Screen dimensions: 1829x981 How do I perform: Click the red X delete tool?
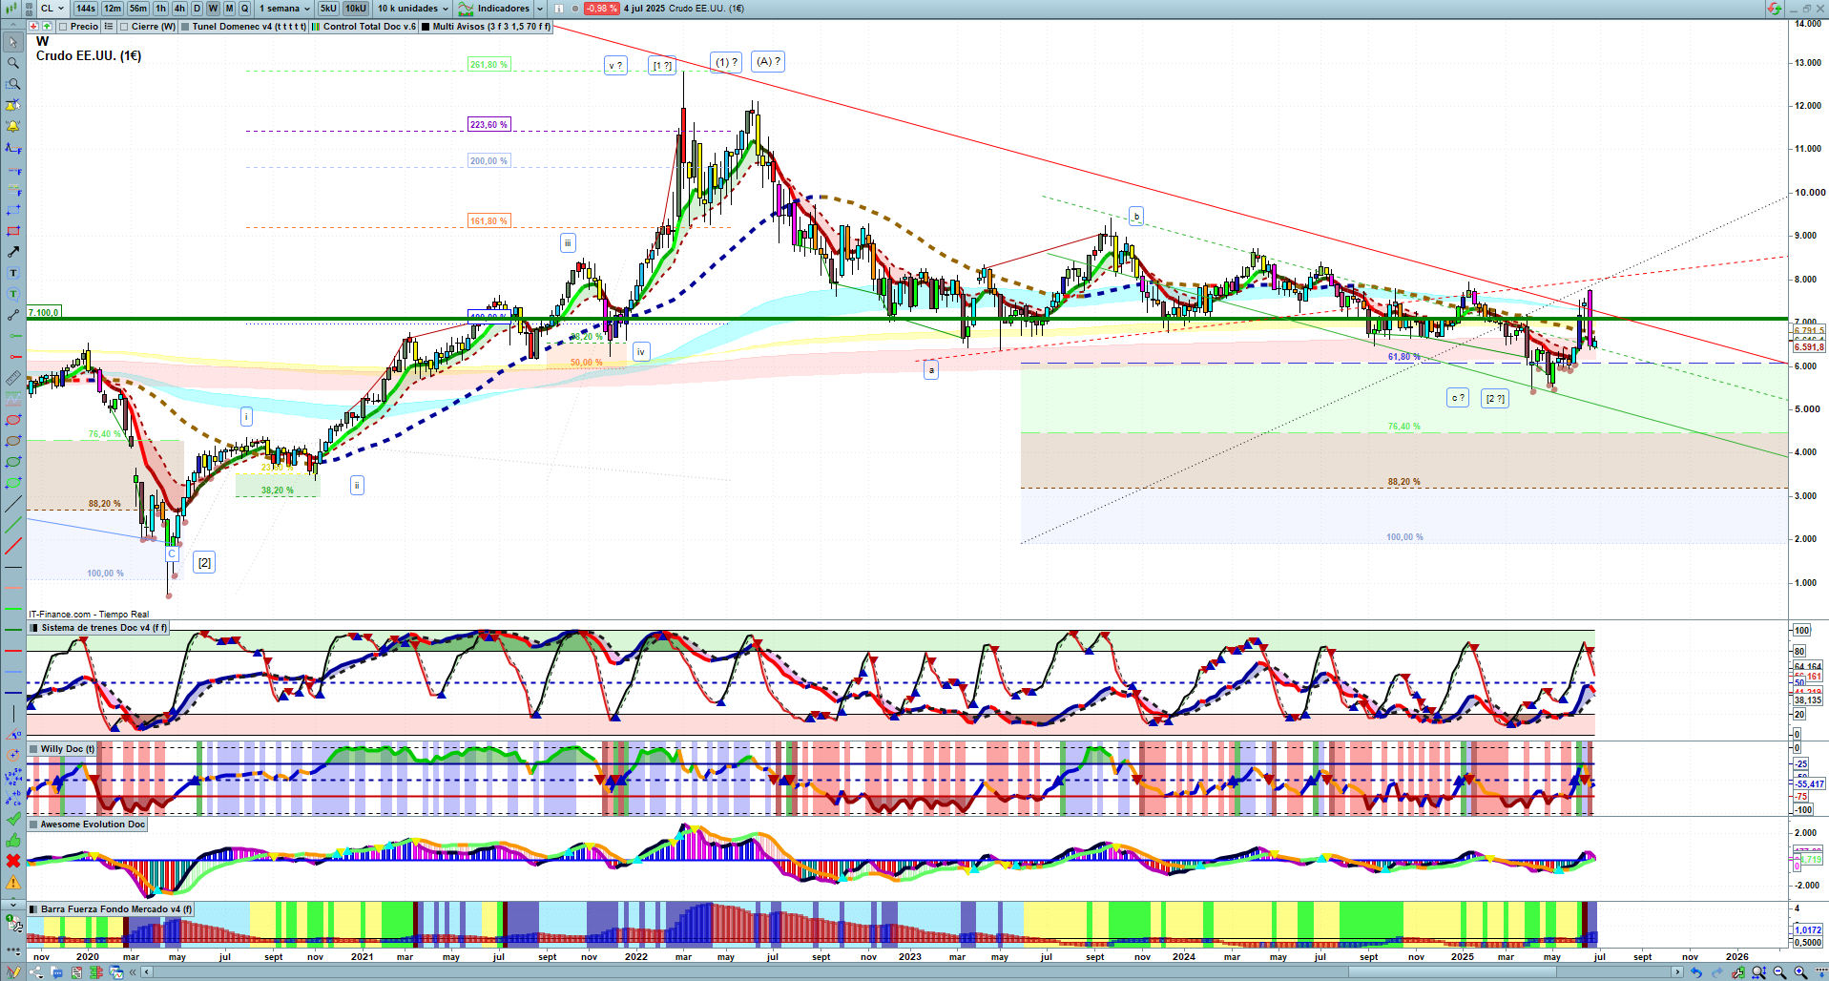13,861
